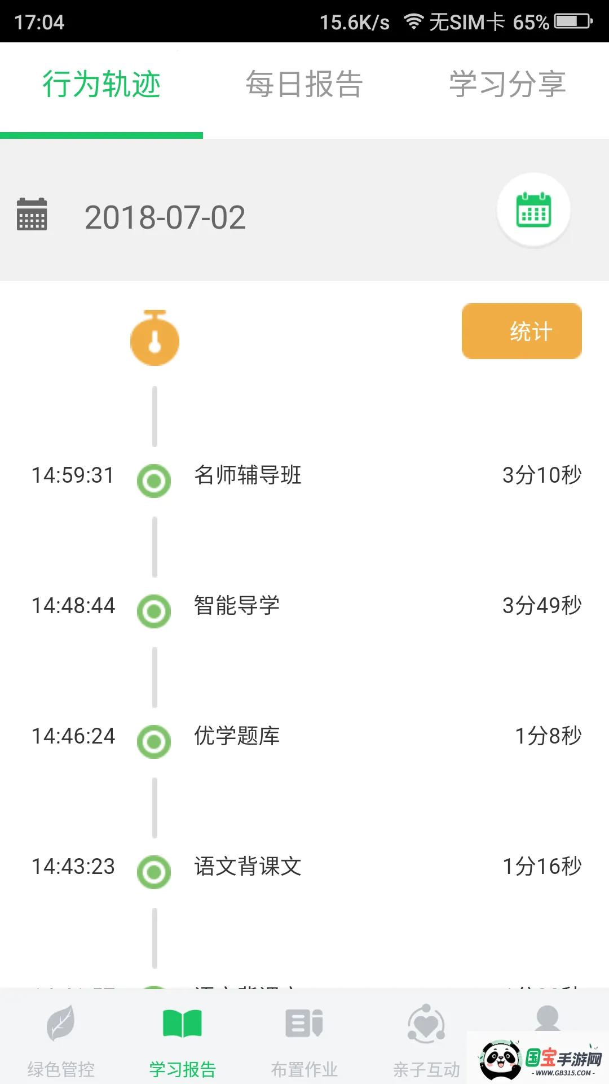Select the 优学题库 entry
This screenshot has height=1084, width=609.
(237, 736)
